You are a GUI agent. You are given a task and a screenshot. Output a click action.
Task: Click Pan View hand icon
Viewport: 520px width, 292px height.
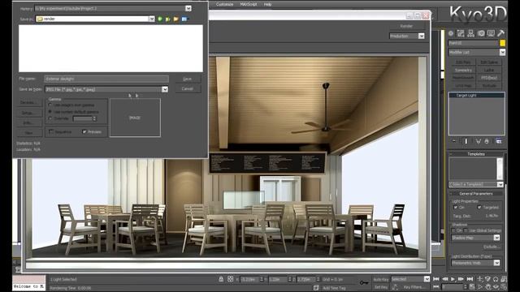click(488, 286)
